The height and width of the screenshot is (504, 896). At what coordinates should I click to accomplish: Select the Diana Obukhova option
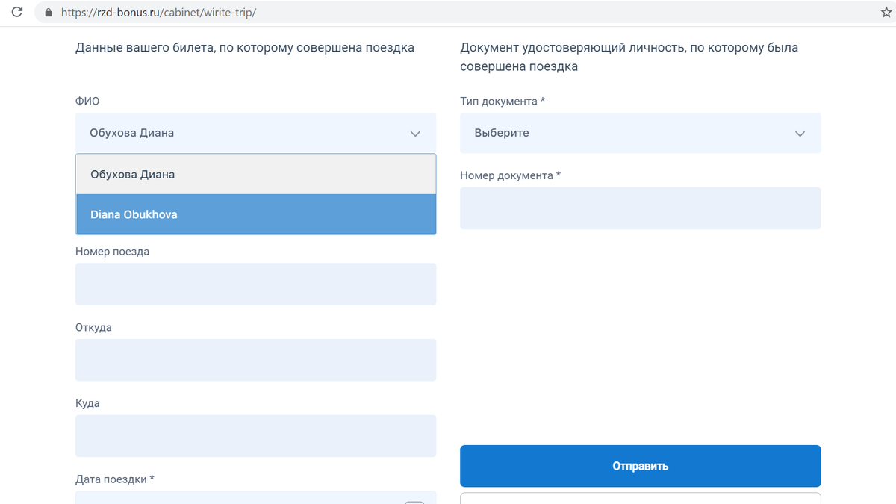point(255,214)
